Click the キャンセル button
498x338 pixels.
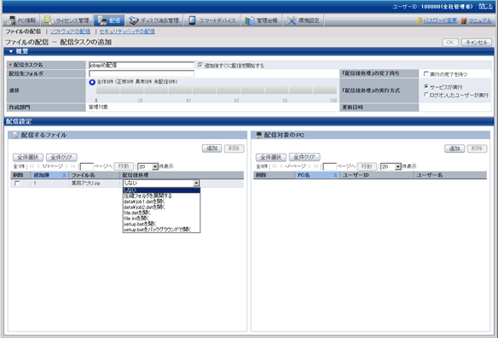476,43
